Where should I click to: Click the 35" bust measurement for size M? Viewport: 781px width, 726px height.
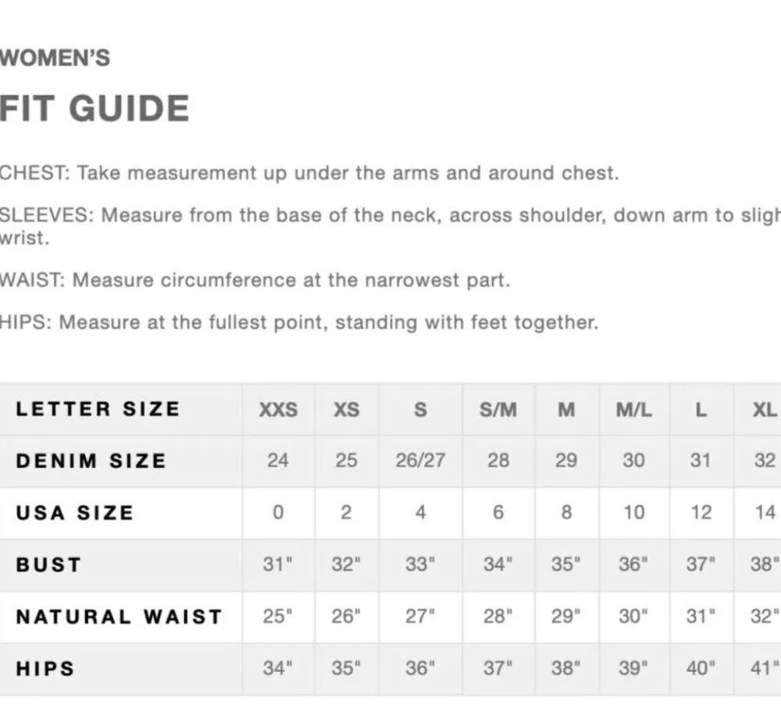tap(566, 564)
